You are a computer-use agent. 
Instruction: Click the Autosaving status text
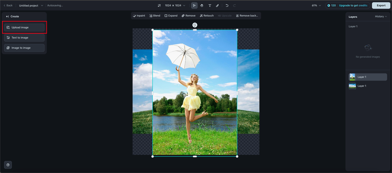55,6
